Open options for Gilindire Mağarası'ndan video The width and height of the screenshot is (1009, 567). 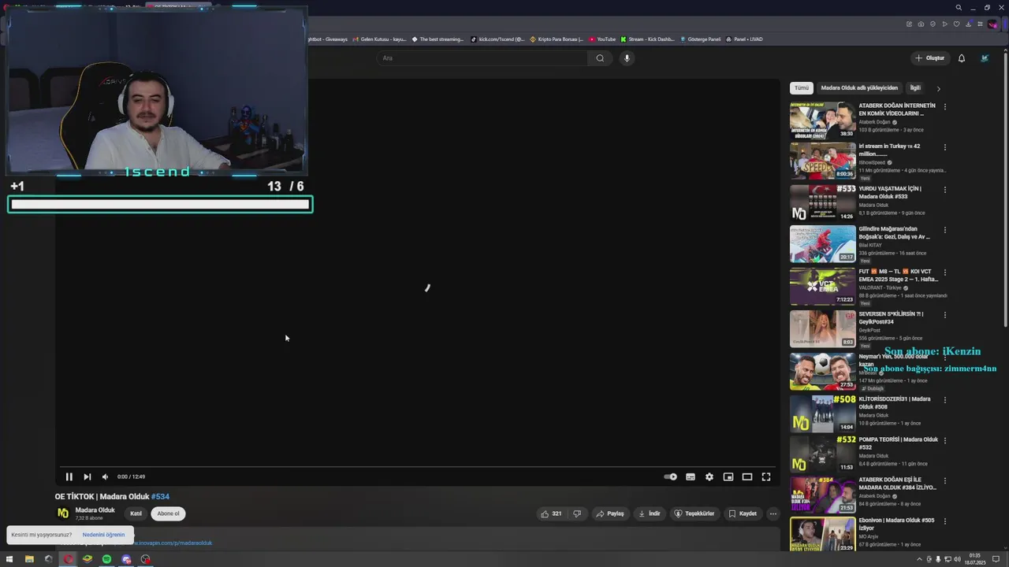945,230
